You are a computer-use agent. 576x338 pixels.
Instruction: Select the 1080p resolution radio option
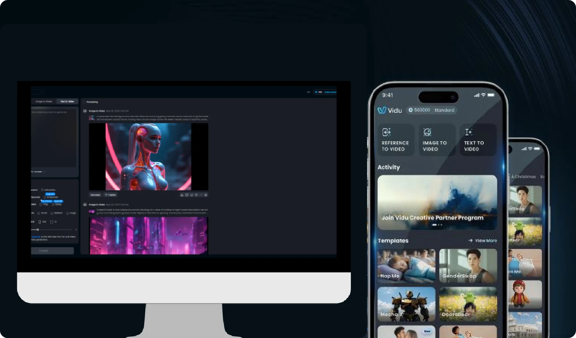[53, 204]
